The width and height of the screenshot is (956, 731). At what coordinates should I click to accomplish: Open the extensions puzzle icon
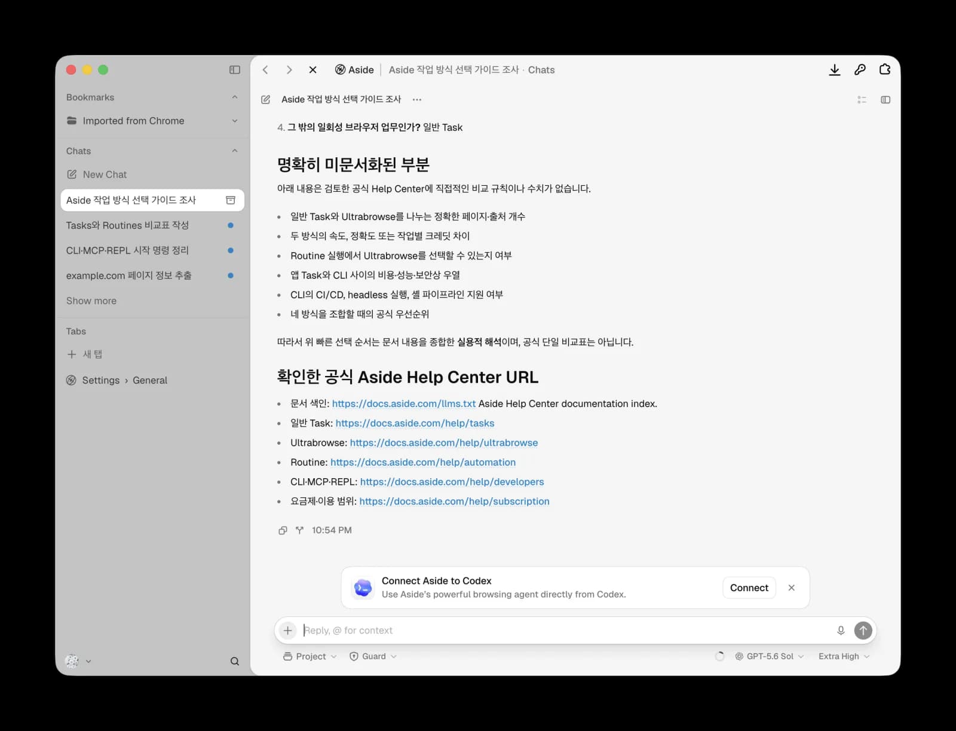coord(885,70)
